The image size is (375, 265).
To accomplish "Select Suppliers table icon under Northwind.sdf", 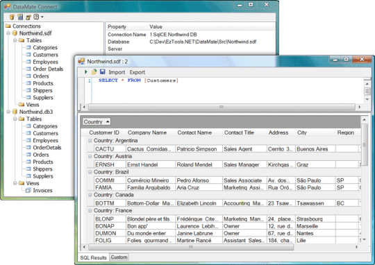I will coord(28,98).
